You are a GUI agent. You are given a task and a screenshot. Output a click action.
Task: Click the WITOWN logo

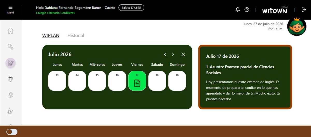[275, 10]
